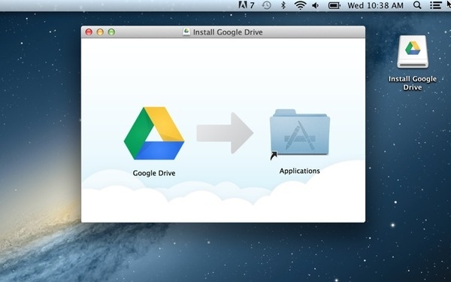Screen dimensions: 451x282
Task: Select the Google Drive app icon
Action: [154, 133]
